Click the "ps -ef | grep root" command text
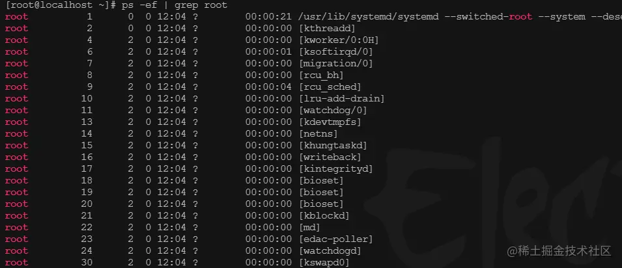Screen dimensions: 622x268 pos(175,5)
